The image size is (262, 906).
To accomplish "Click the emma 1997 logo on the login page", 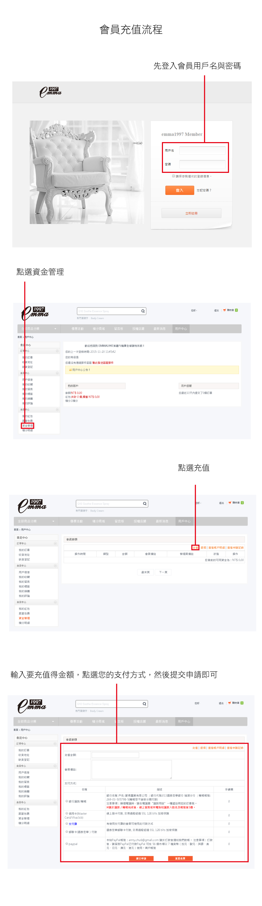I will (x=51, y=92).
